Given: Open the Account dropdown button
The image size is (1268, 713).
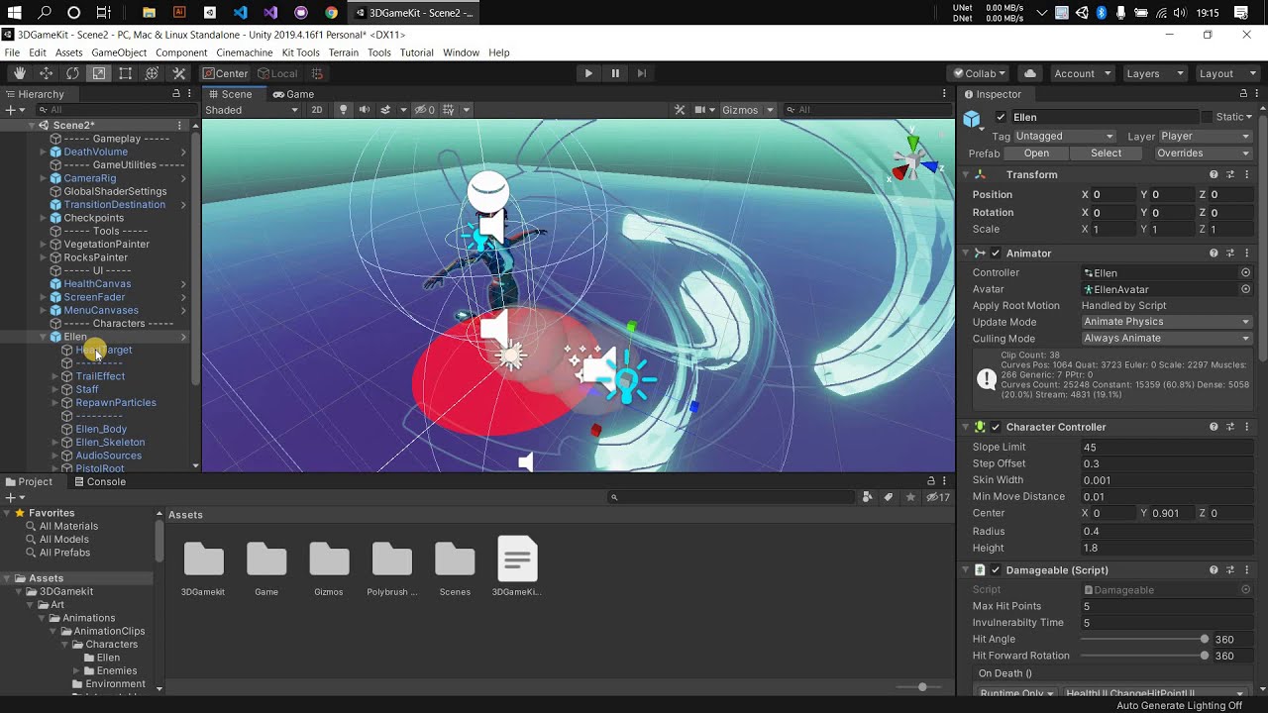Looking at the screenshot, I should 1081,73.
